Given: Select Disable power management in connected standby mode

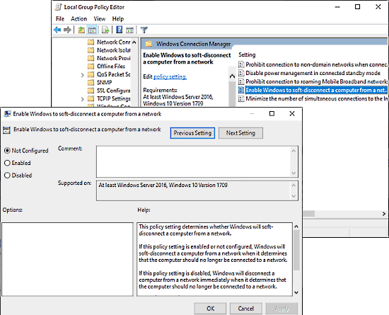Looking at the screenshot, I should click(x=313, y=73).
